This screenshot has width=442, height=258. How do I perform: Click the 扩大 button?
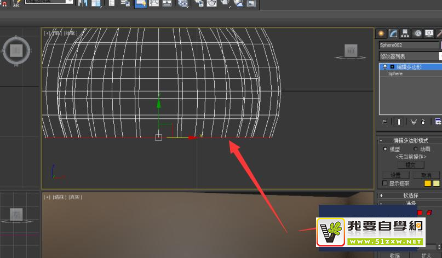tap(426, 255)
